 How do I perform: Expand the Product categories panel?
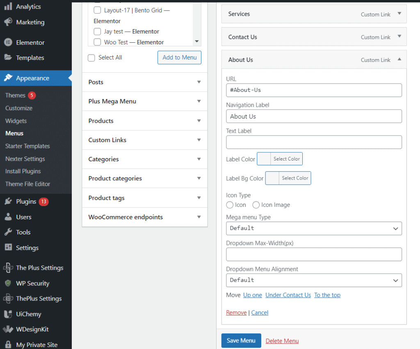[x=145, y=179]
